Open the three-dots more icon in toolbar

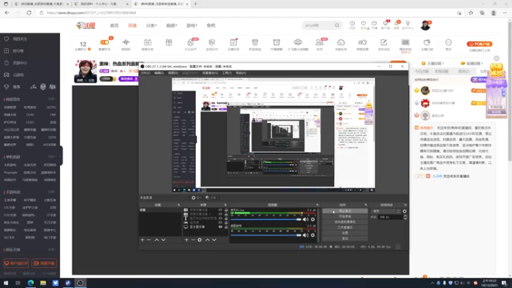coord(449,42)
